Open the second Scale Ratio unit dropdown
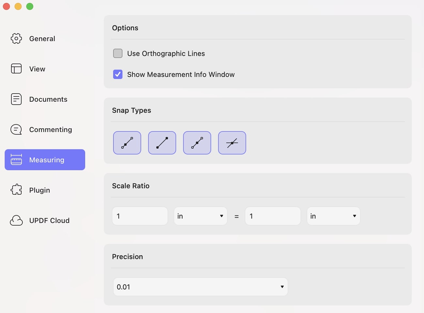The width and height of the screenshot is (424, 313). tap(333, 216)
